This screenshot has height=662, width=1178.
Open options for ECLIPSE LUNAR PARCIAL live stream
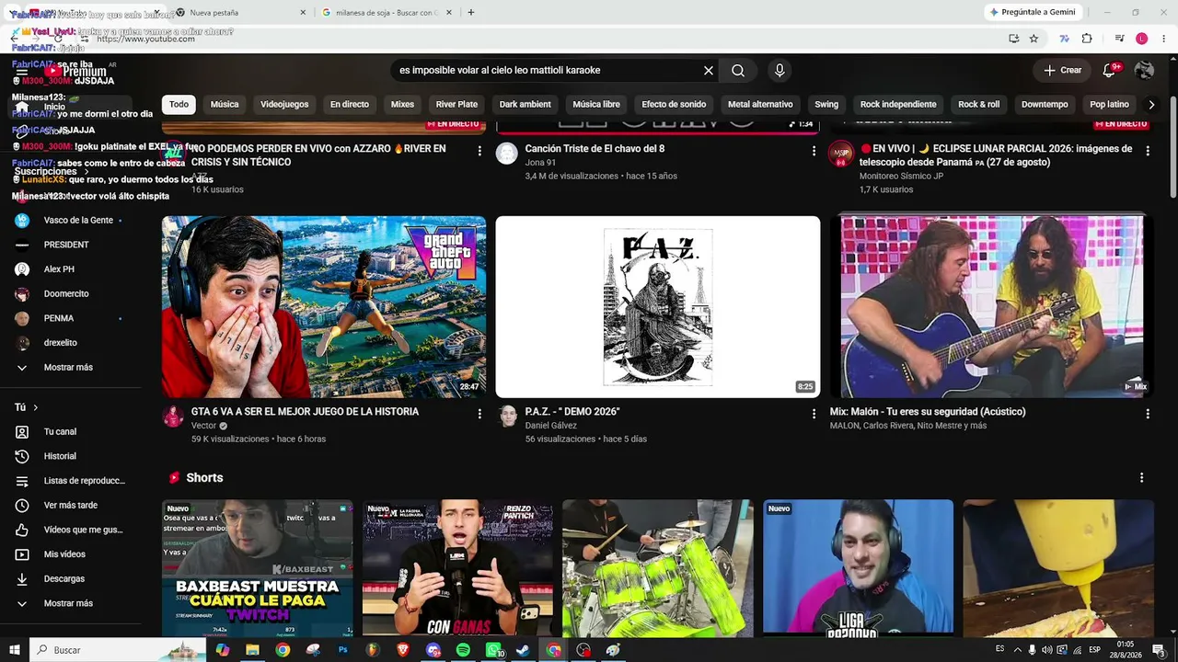coord(1148,151)
